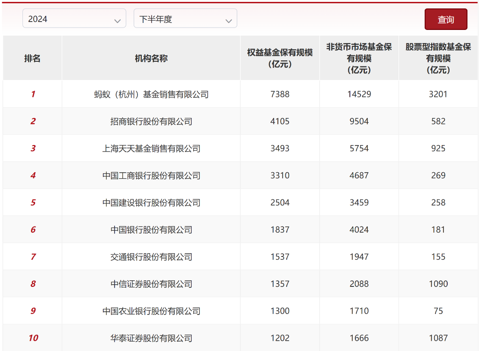Expand the 下半年度 period selector
The image size is (479, 351).
coord(185,18)
